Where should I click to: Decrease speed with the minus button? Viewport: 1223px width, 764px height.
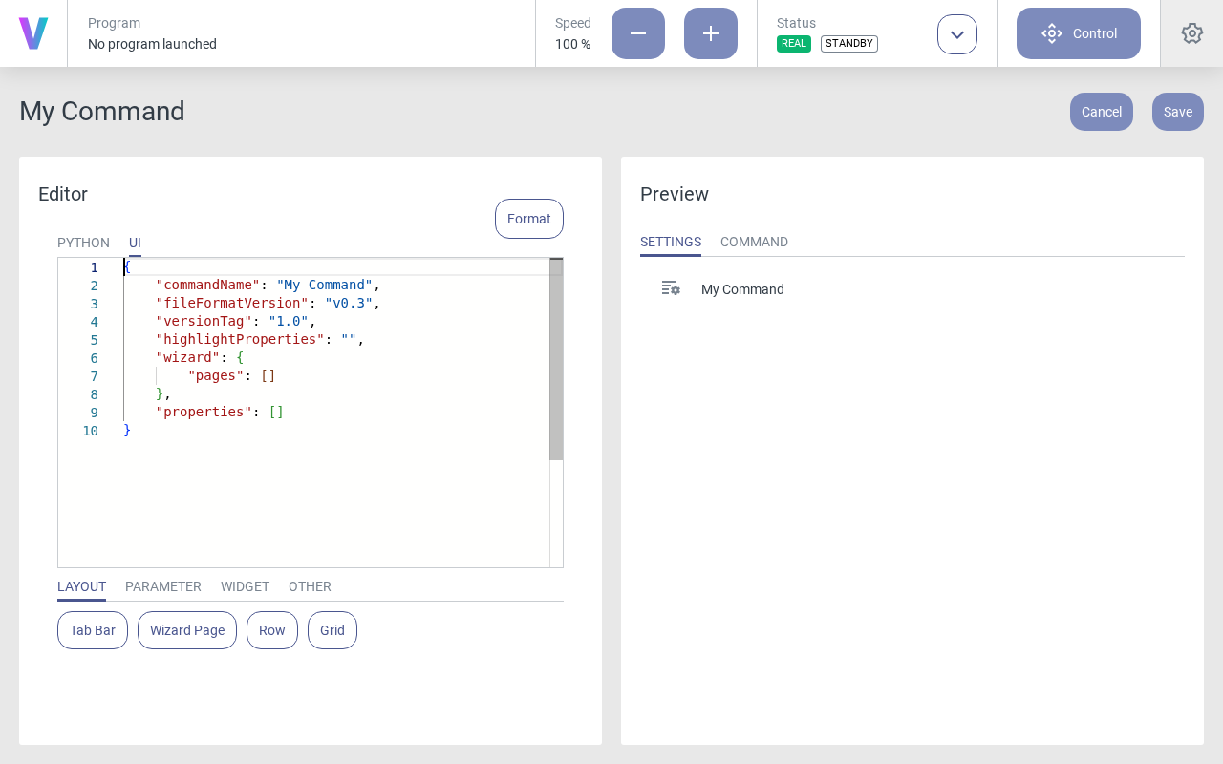638,33
